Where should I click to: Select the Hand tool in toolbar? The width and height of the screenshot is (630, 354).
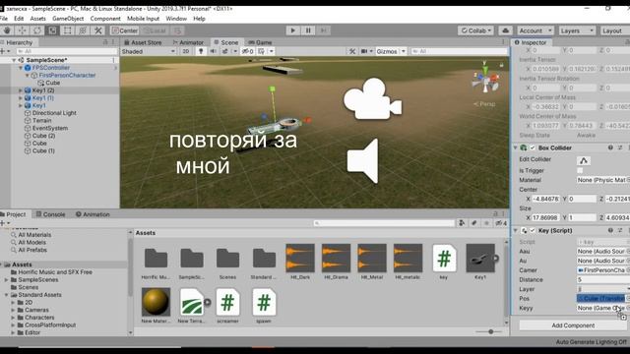tap(7, 30)
